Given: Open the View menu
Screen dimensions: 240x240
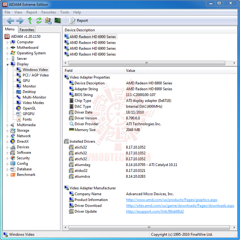Looking at the screenshot, I should coord(18,12).
